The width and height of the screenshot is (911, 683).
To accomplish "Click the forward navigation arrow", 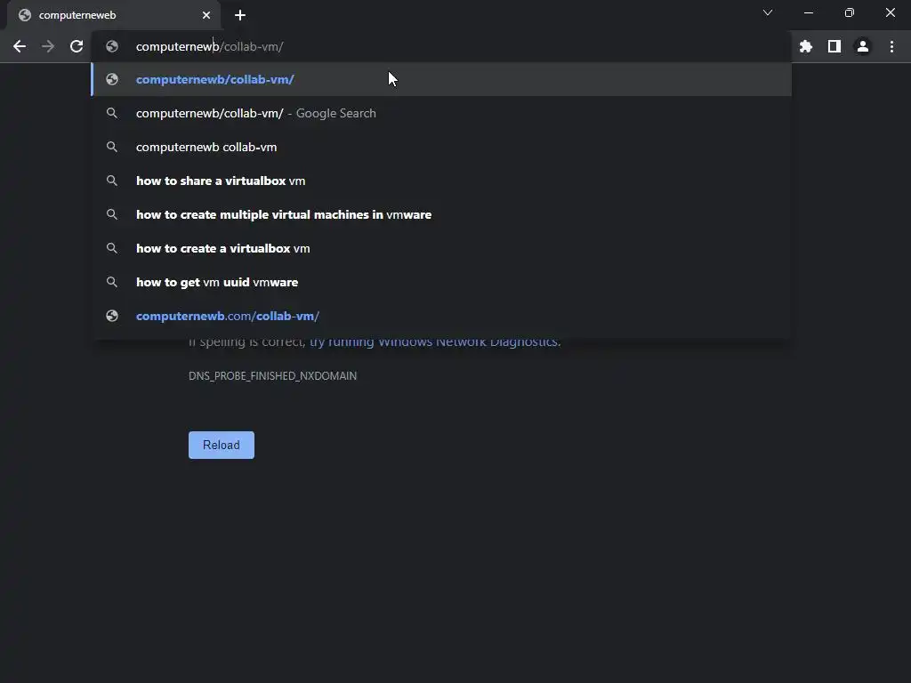I will [48, 46].
